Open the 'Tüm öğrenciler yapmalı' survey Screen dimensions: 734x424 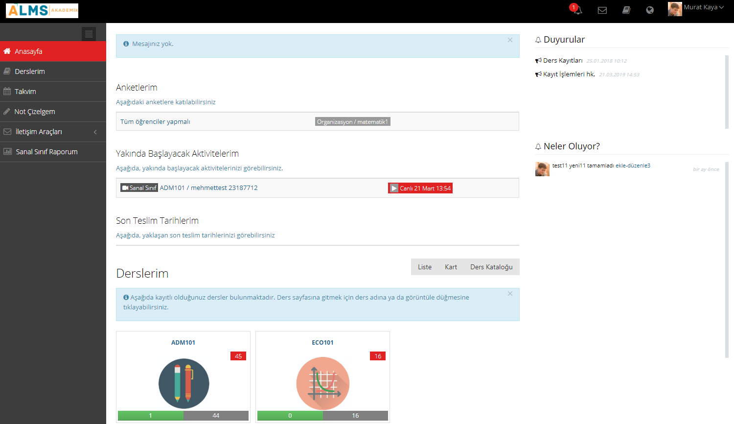(x=155, y=122)
